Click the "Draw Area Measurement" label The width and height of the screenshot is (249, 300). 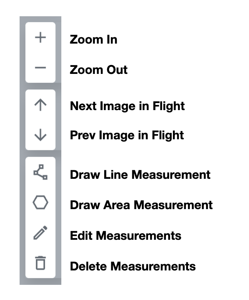(x=141, y=205)
